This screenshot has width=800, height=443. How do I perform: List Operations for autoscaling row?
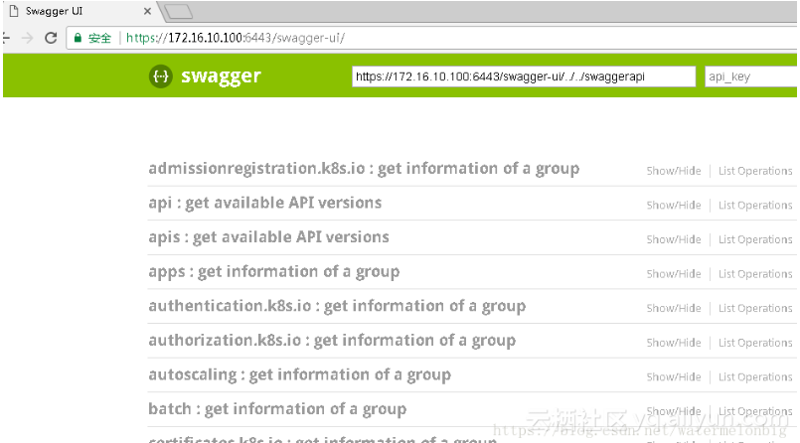coord(755,376)
